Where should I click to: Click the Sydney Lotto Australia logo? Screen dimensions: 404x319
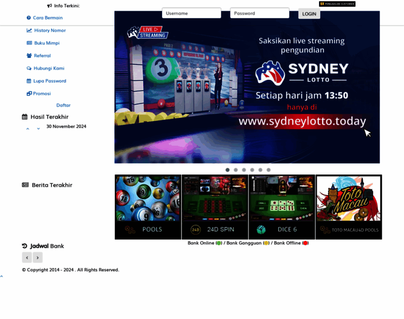click(x=270, y=73)
